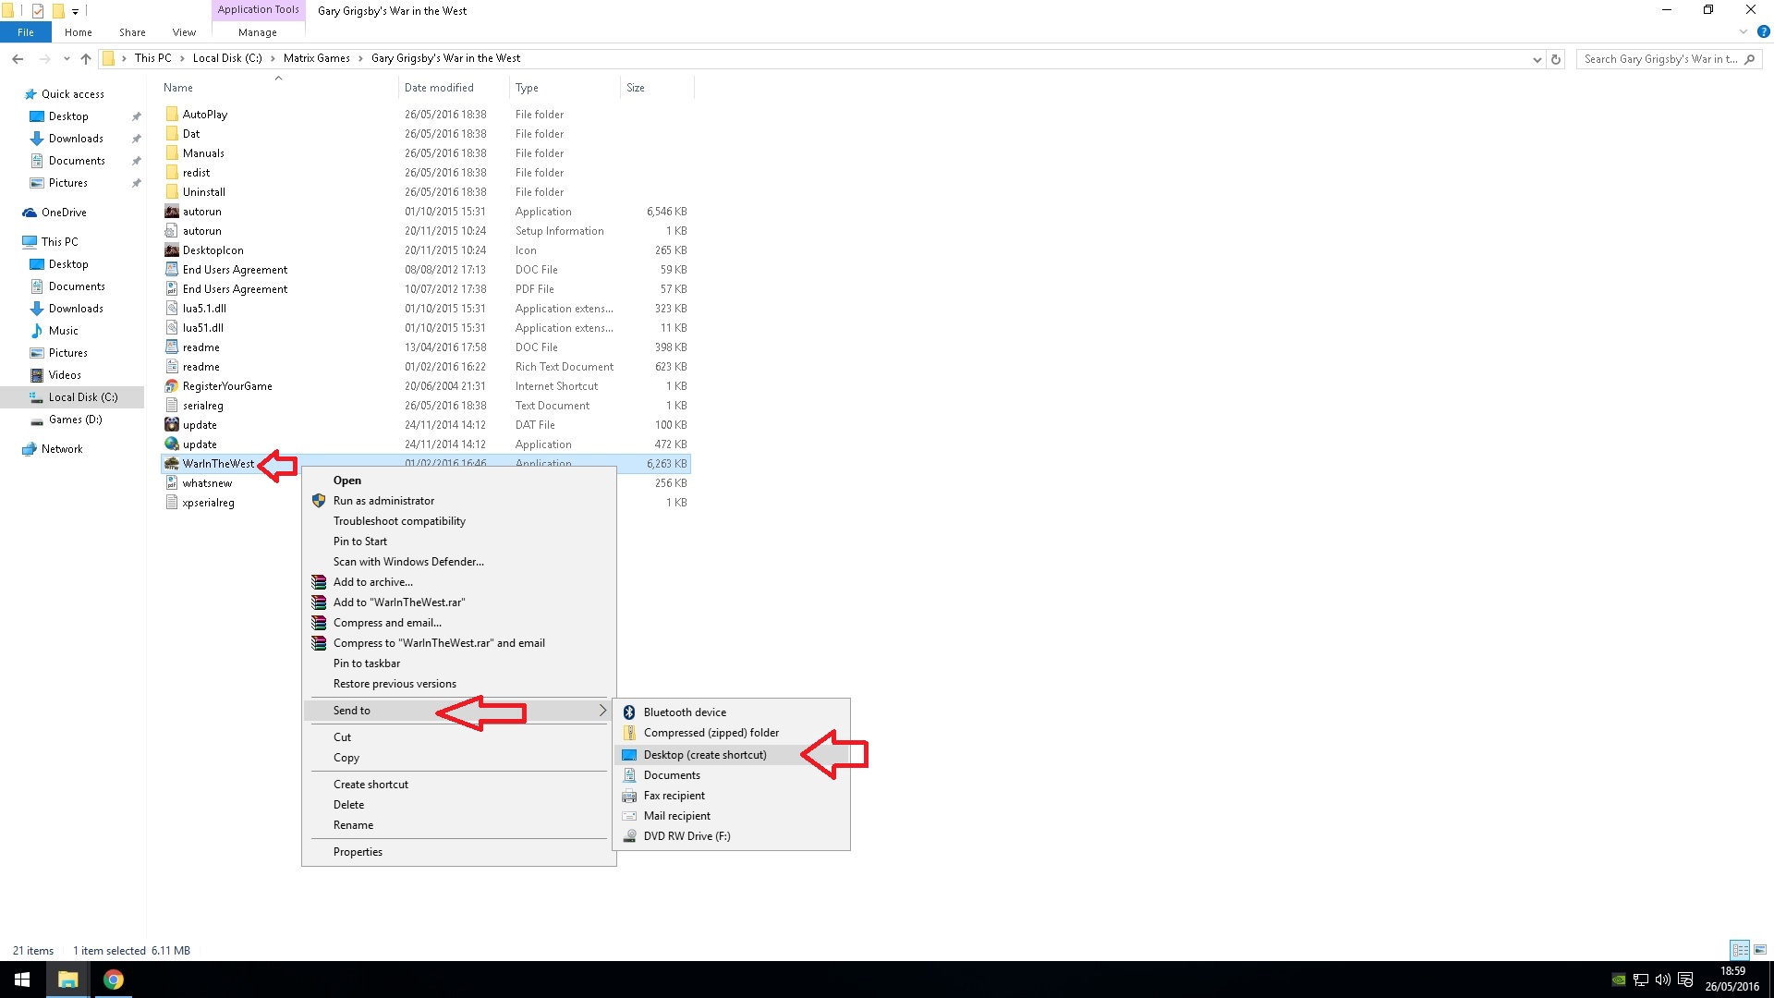The image size is (1774, 998).
Task: Switch to details view layout
Action: pyautogui.click(x=1740, y=950)
